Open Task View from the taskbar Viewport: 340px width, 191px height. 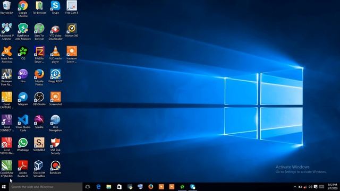click(88, 187)
